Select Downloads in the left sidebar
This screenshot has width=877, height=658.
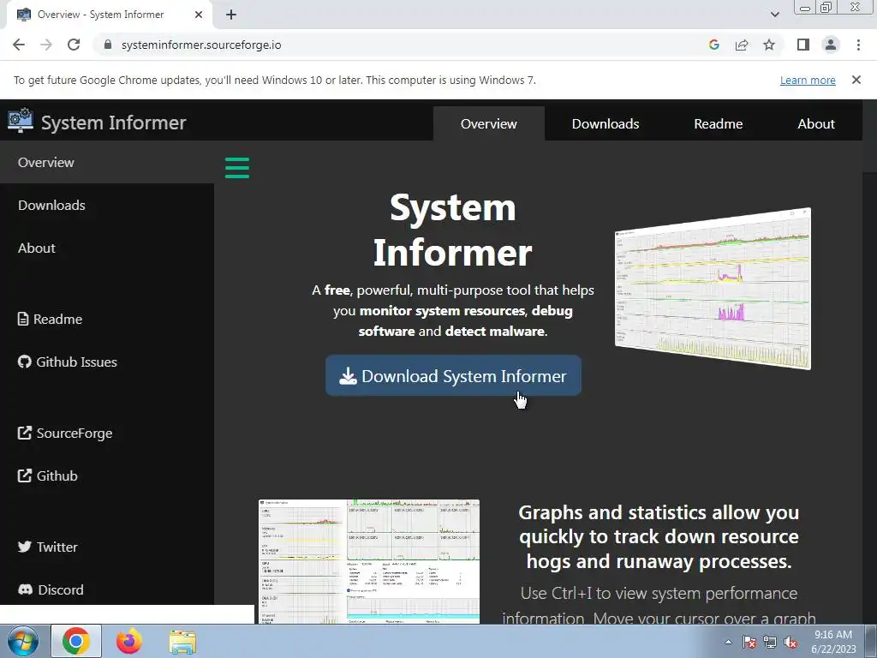(x=107, y=206)
